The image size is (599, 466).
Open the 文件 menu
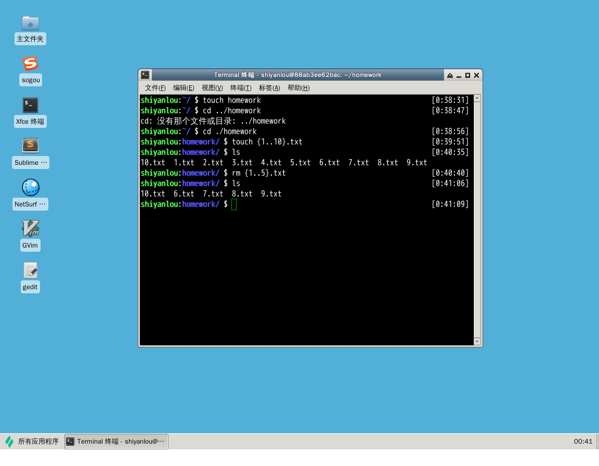click(154, 87)
